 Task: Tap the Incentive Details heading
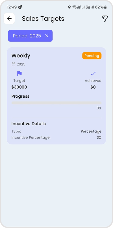tap(29, 124)
